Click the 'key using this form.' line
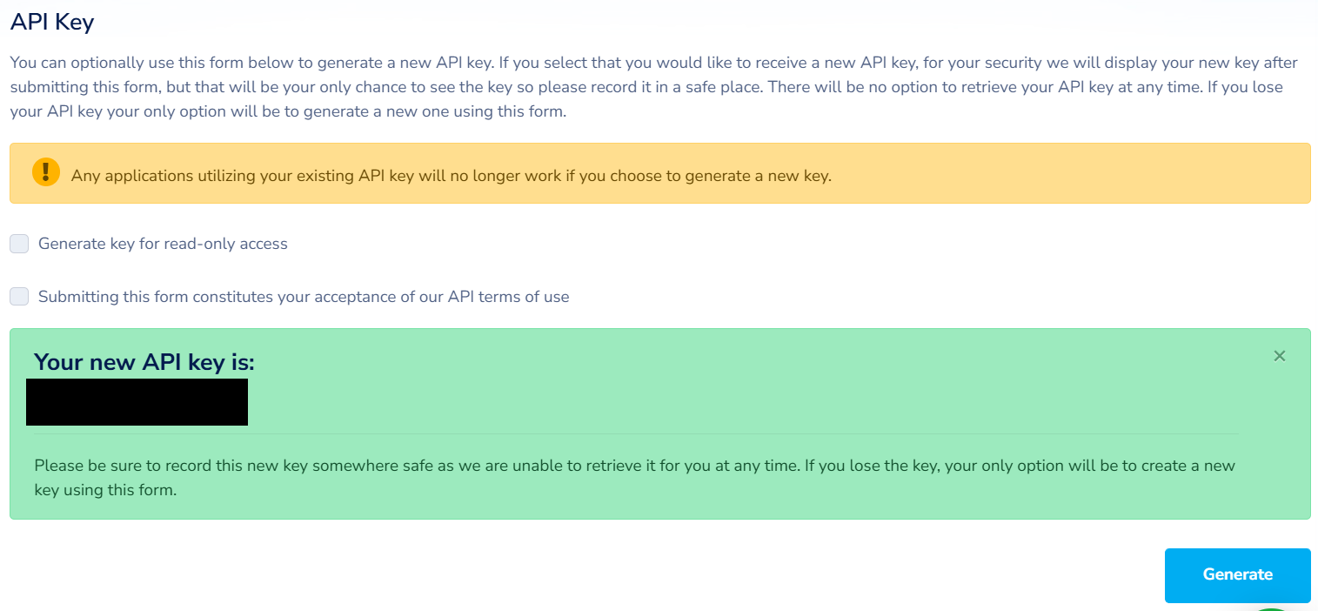Viewport: 1318px width, 611px height. [x=105, y=490]
